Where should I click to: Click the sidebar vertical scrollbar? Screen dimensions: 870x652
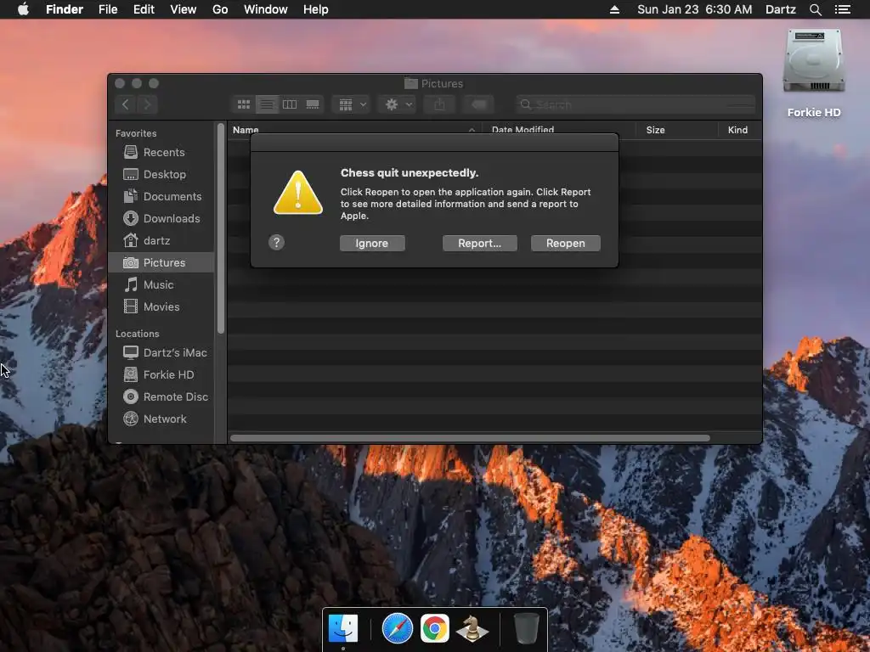[x=221, y=228]
